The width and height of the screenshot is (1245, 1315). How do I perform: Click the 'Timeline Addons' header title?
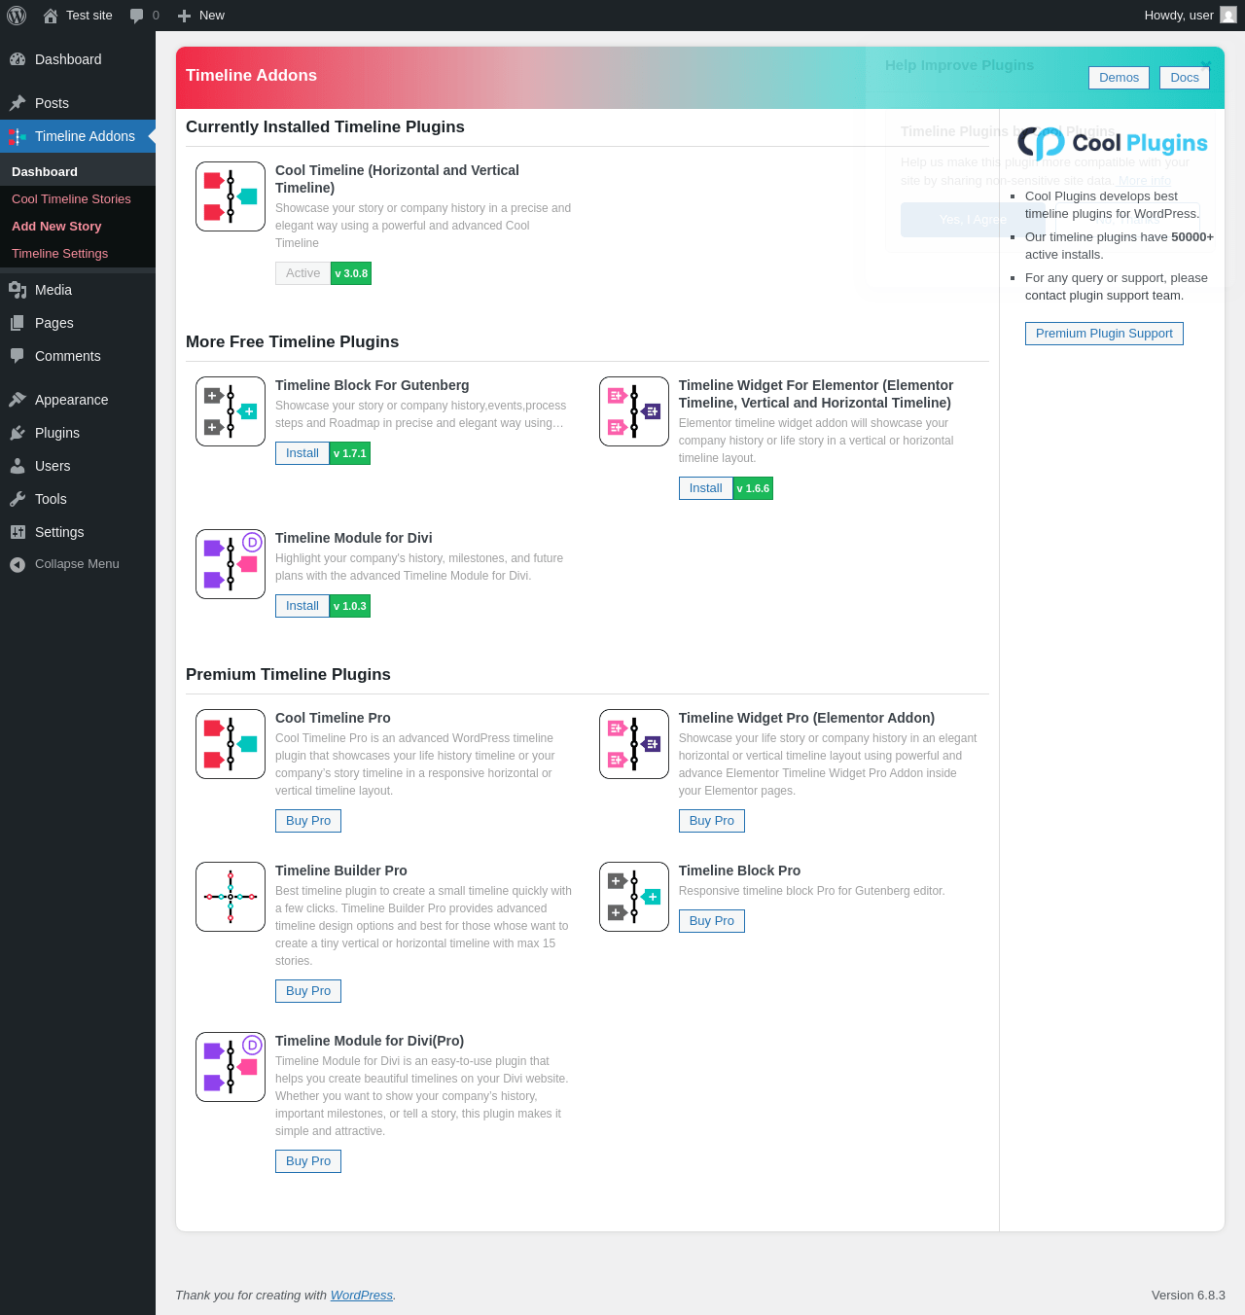251,76
